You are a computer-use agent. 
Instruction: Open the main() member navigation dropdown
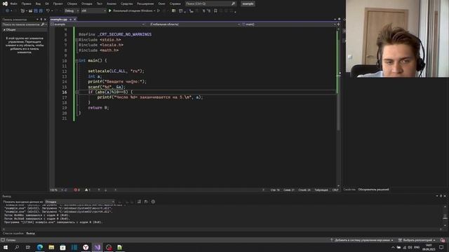288,24
